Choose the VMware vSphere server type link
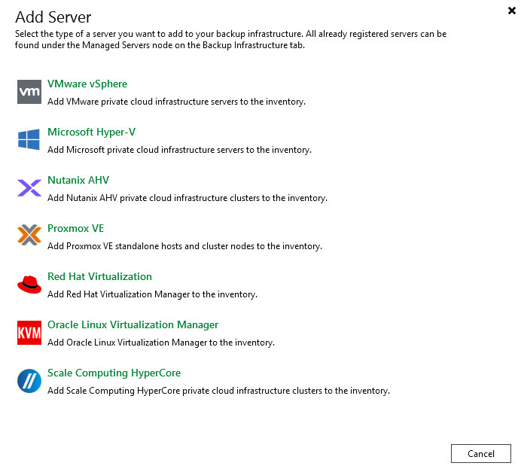The height and width of the screenshot is (469, 521). 87,84
